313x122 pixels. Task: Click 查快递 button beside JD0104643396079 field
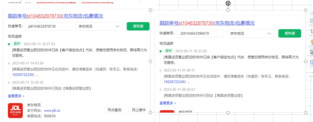tap(290, 33)
